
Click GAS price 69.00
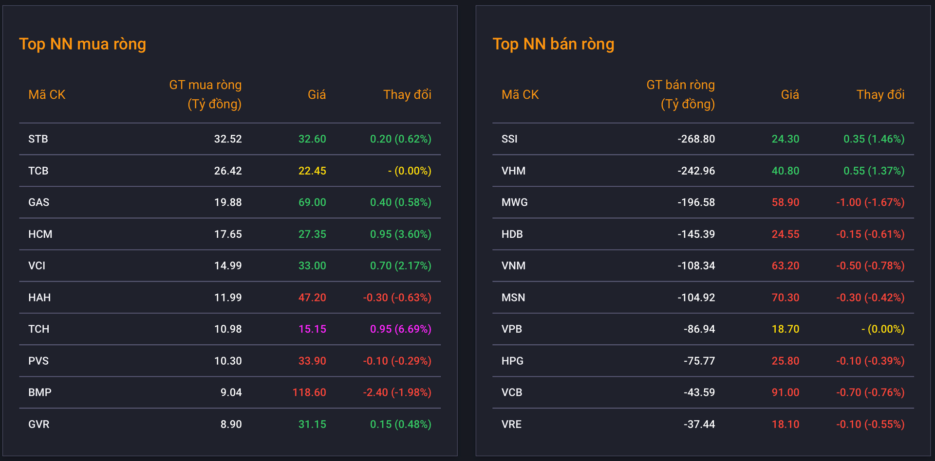tap(312, 202)
